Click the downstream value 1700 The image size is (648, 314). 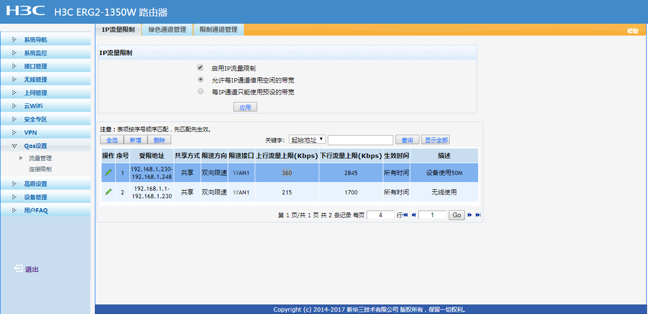(351, 192)
